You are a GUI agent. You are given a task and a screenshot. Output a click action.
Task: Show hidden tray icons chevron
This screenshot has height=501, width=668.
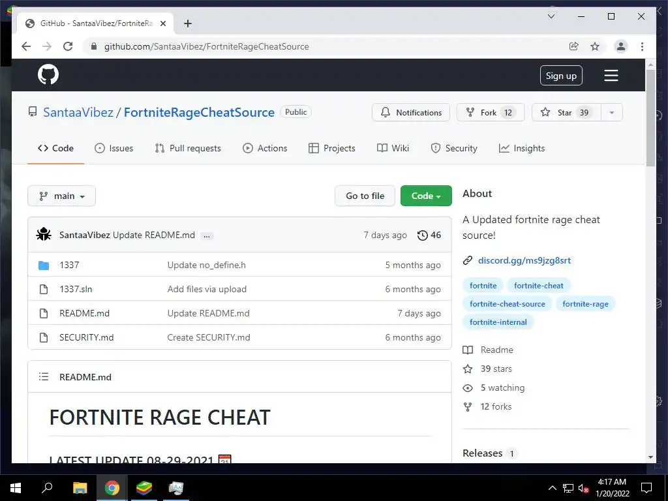pyautogui.click(x=552, y=488)
